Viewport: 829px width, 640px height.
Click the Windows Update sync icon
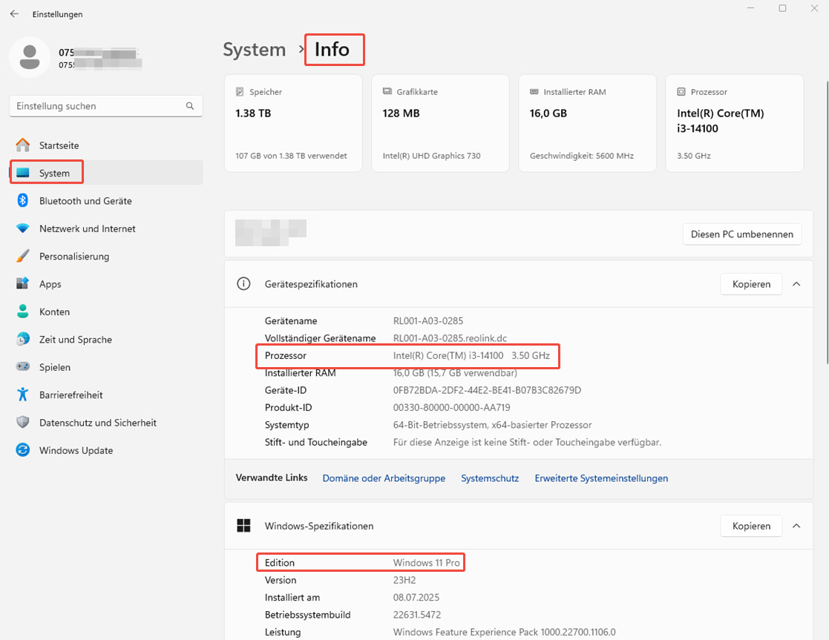pos(23,449)
